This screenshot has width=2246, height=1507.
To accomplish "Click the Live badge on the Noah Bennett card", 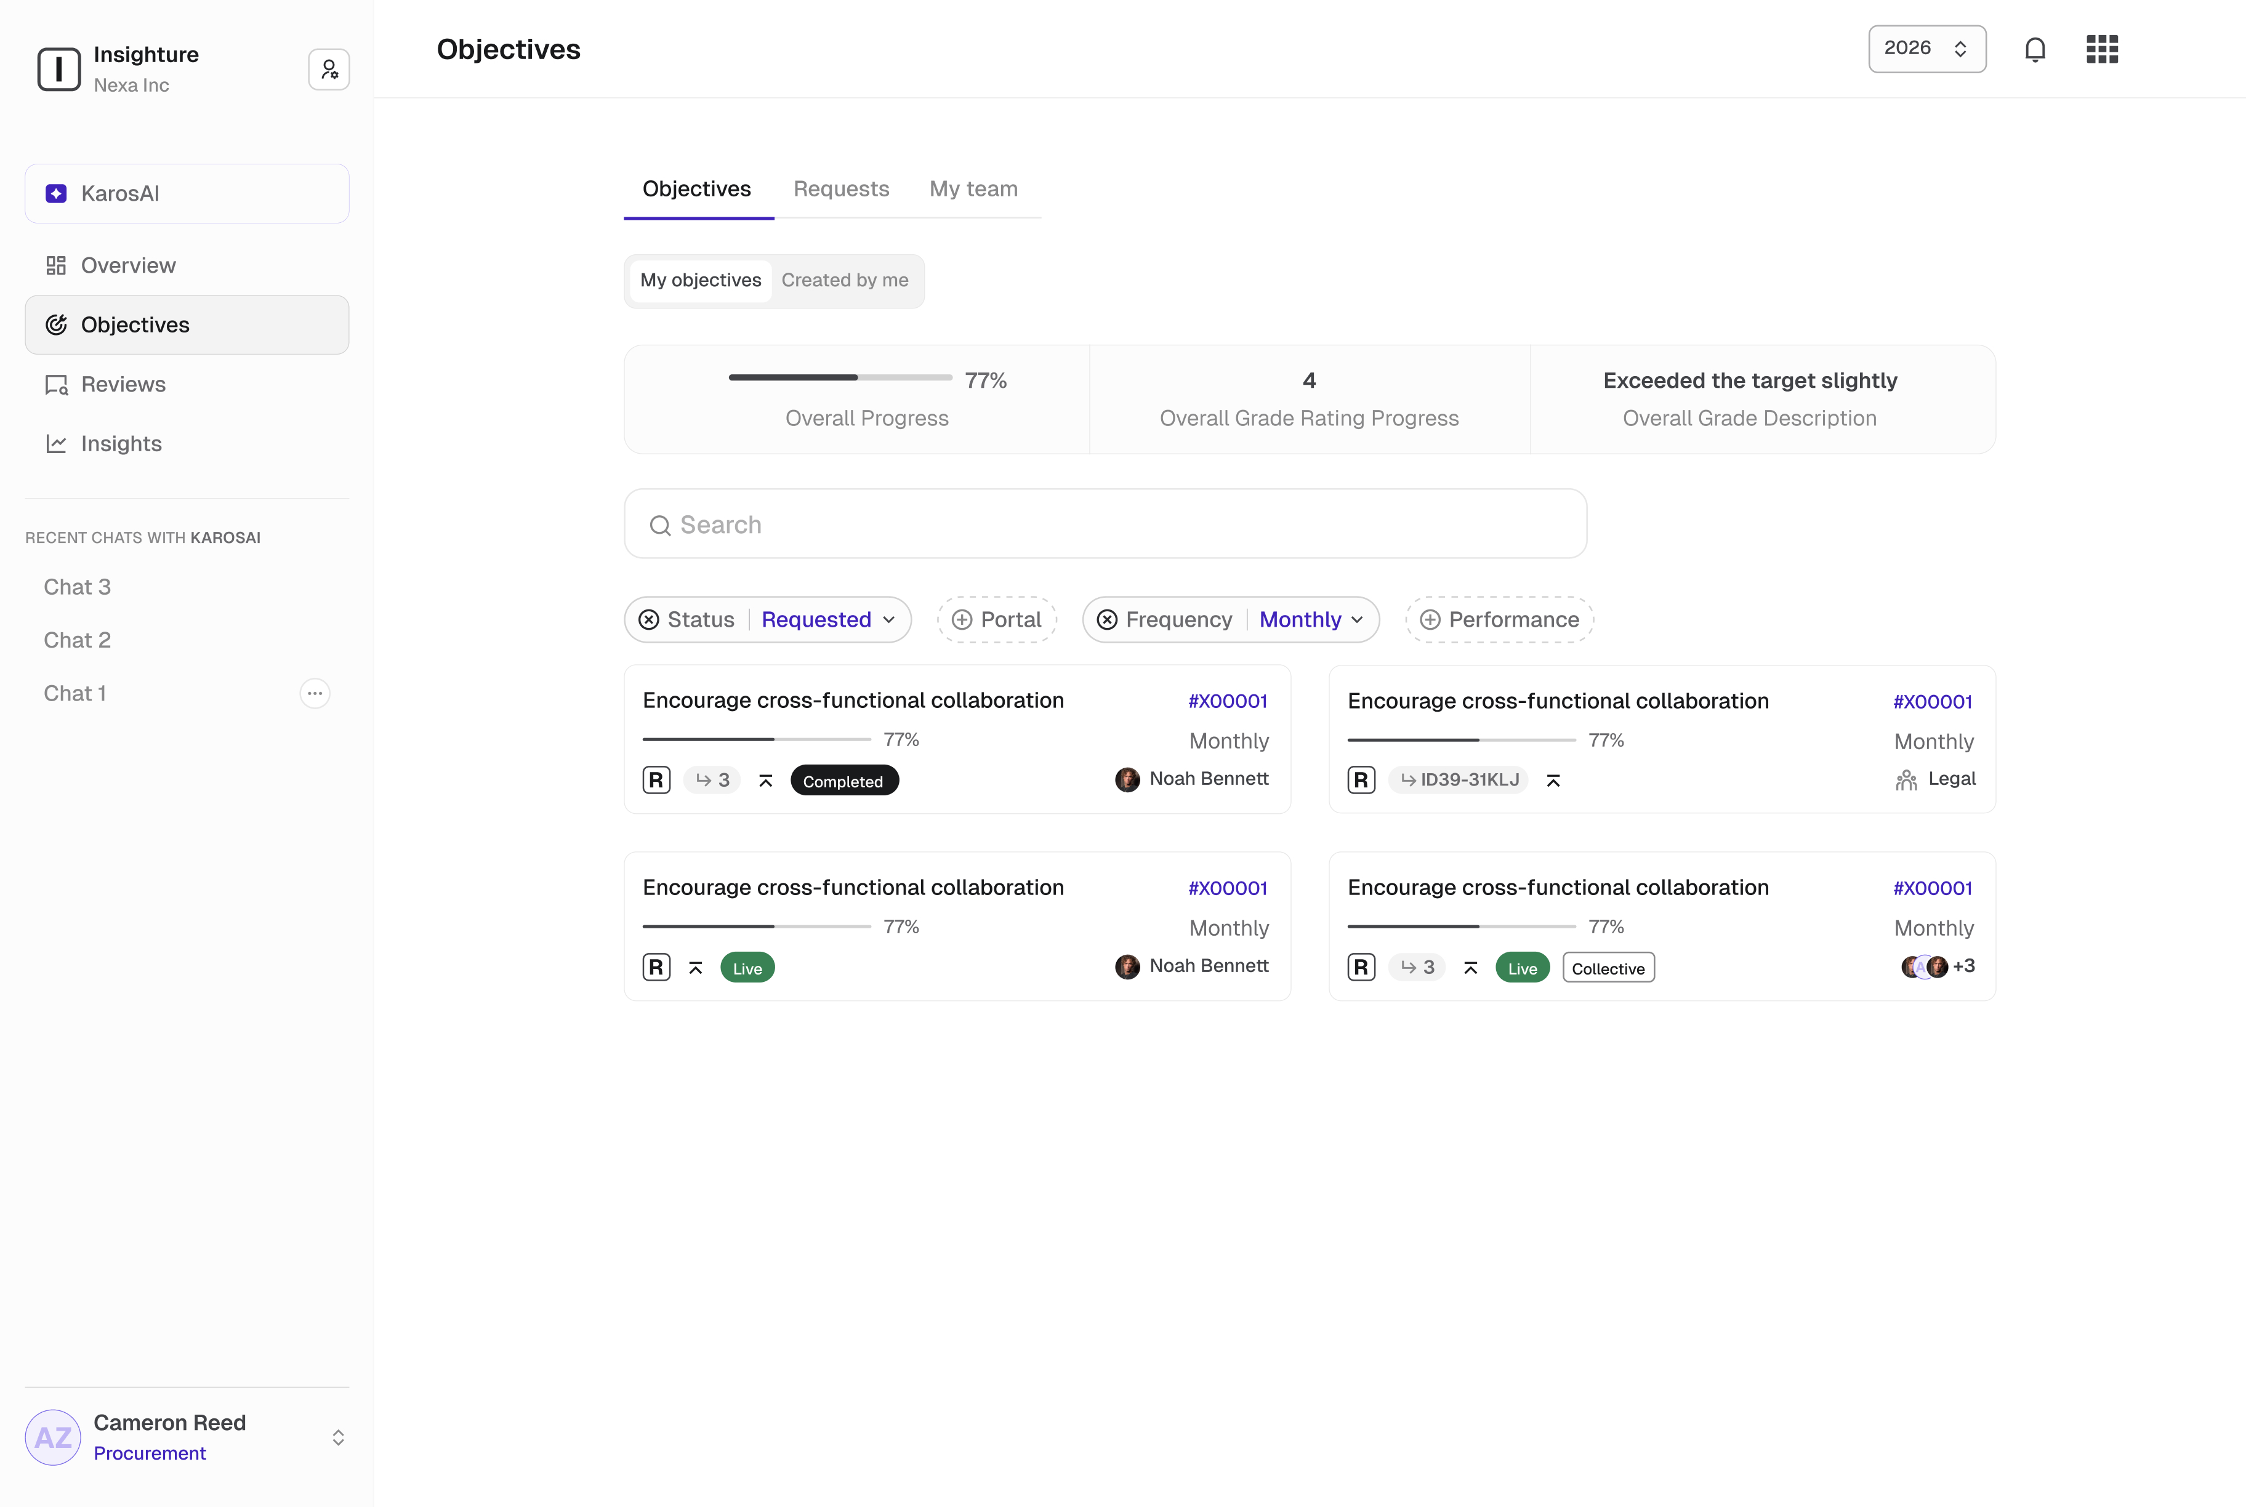I will (x=747, y=968).
